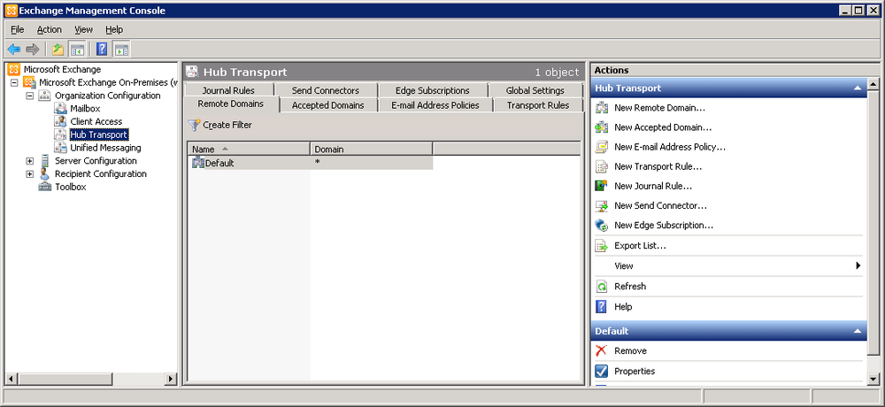Sort by the Name column header

tap(249, 149)
